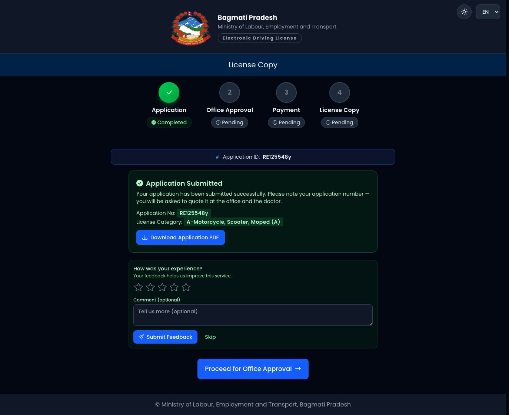Download the Application PDF
509x415 pixels.
pos(180,237)
